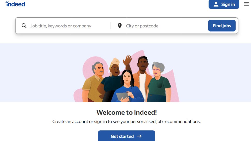Viewport: 251px width, 141px height.
Task: Click the woman in blue sweater's face
Action: click(x=127, y=77)
